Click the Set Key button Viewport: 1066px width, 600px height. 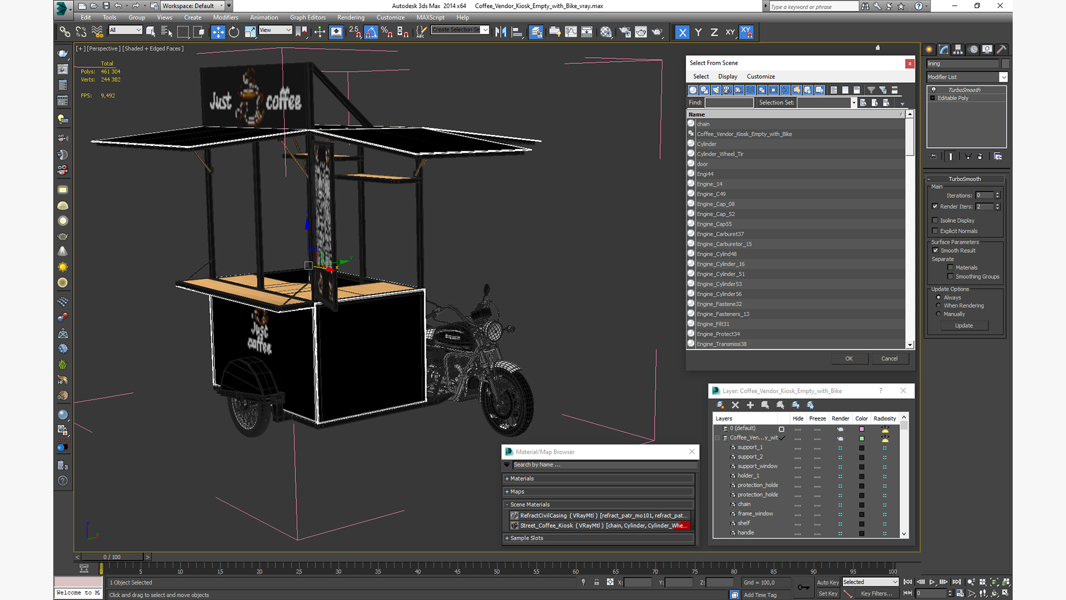827,593
